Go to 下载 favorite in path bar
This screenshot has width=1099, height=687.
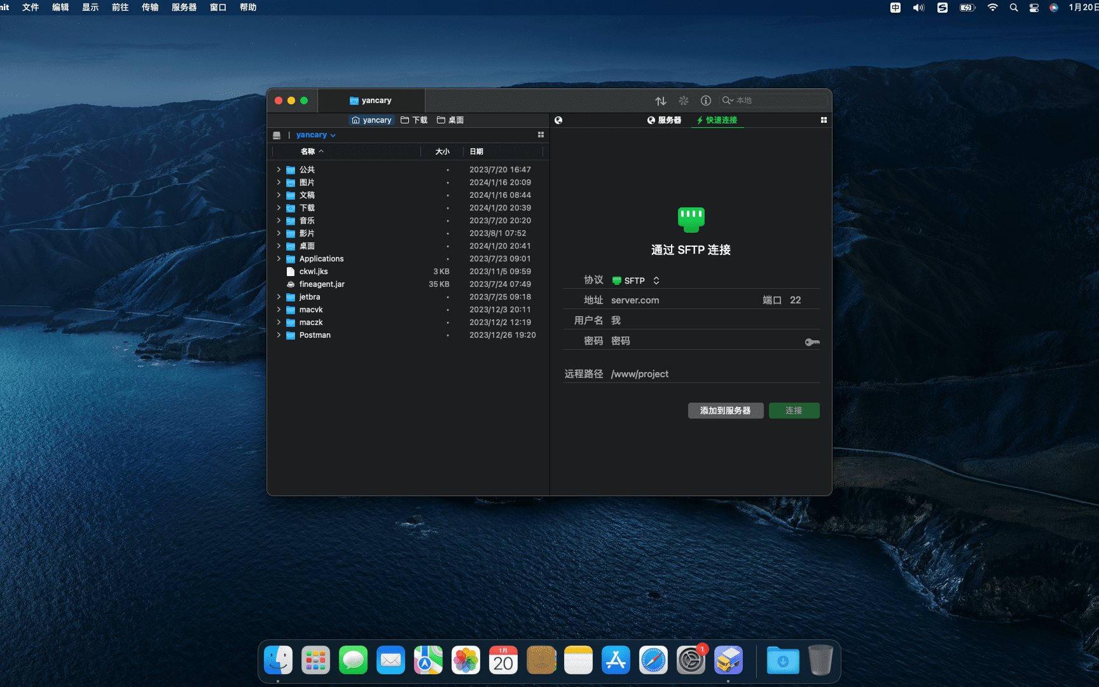click(414, 120)
